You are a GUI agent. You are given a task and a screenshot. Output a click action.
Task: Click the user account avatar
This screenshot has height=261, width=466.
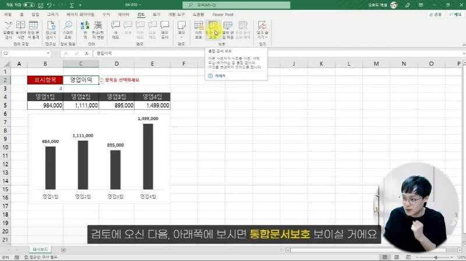(x=394, y=5)
